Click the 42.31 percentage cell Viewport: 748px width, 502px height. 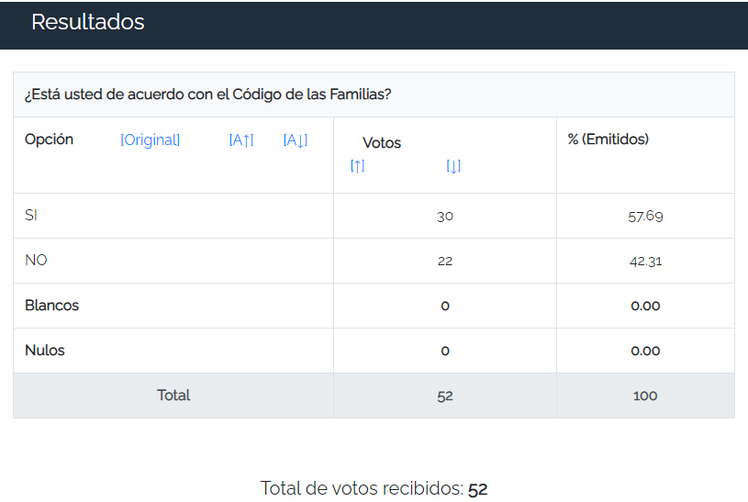645,262
